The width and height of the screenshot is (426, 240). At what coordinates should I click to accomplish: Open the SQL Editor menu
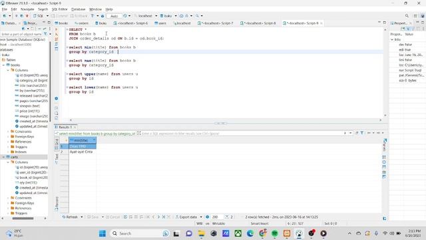point(59,9)
